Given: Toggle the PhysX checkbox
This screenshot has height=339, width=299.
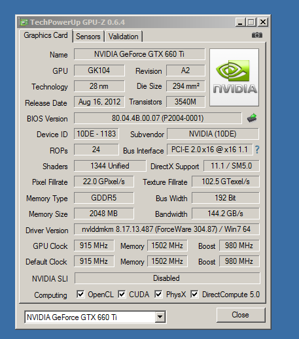Looking at the screenshot, I should tap(158, 295).
